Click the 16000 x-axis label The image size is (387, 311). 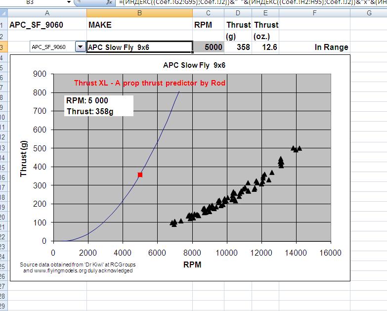[331, 253]
